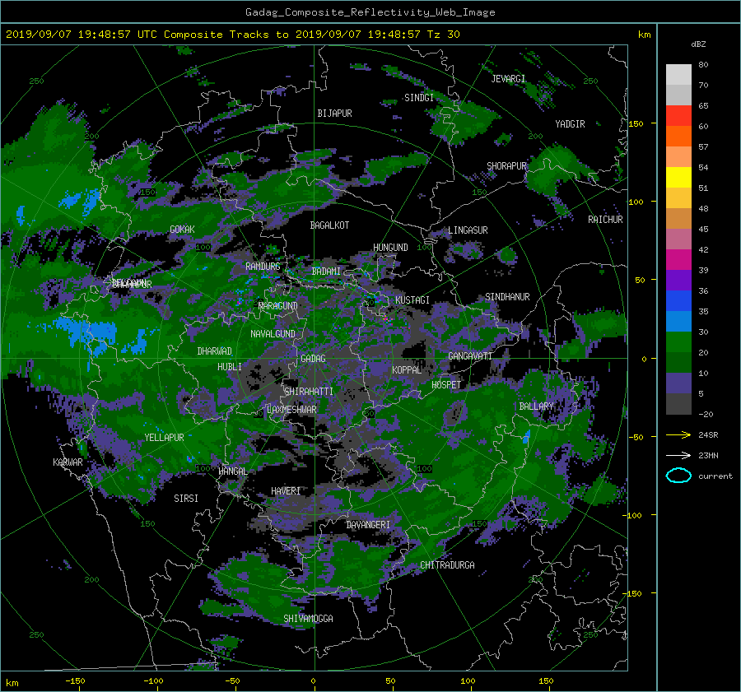
Task: Pick the light blue legend swatch below 35
Action: click(678, 321)
